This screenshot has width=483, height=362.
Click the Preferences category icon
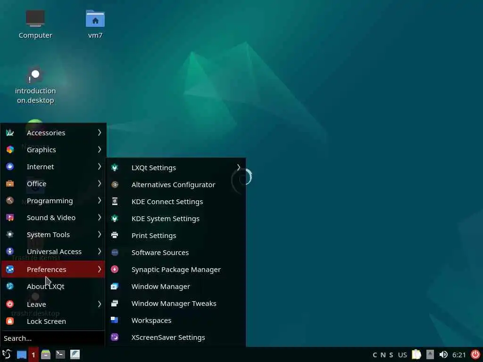click(x=10, y=269)
